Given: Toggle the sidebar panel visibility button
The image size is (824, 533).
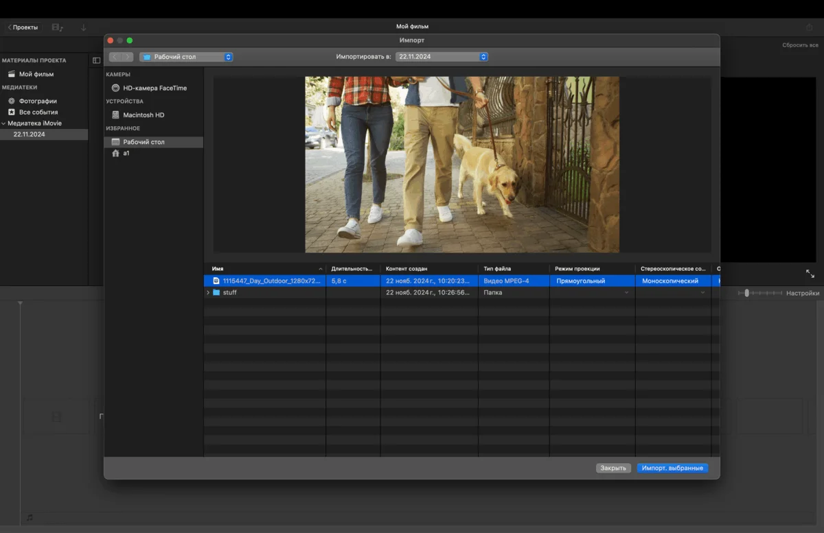Looking at the screenshot, I should click(x=96, y=60).
